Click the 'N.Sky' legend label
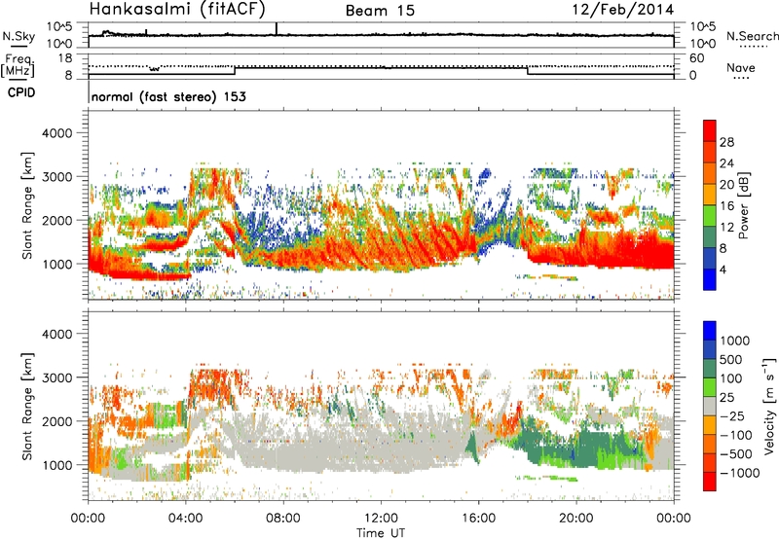Viewport: 779px width, 539px height. point(19,36)
